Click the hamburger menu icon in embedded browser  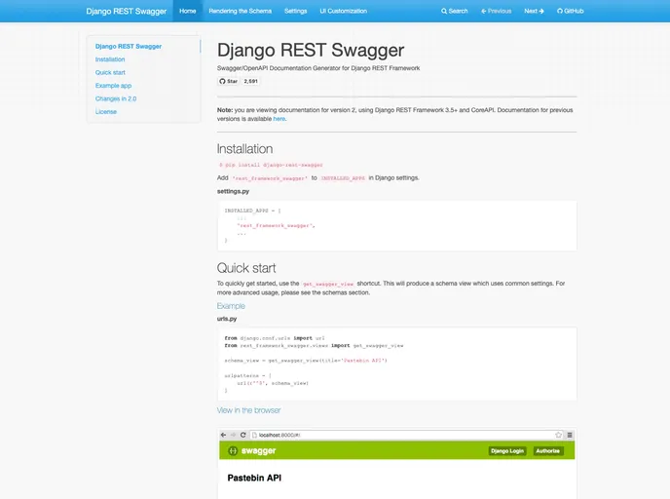click(570, 435)
